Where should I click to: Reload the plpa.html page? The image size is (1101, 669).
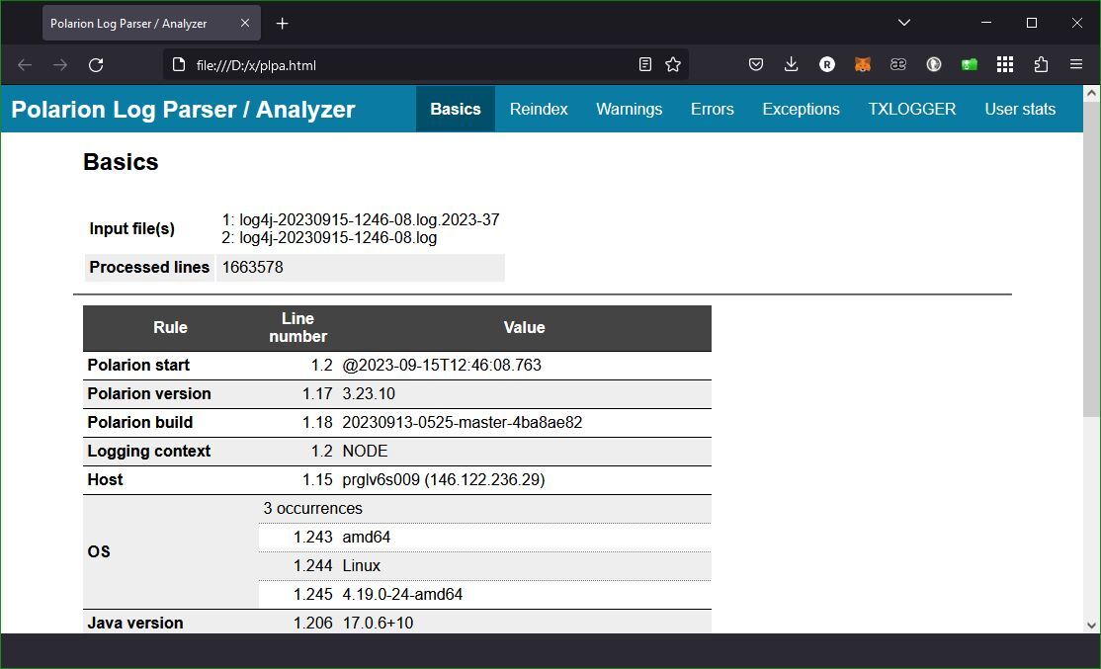[x=95, y=65]
